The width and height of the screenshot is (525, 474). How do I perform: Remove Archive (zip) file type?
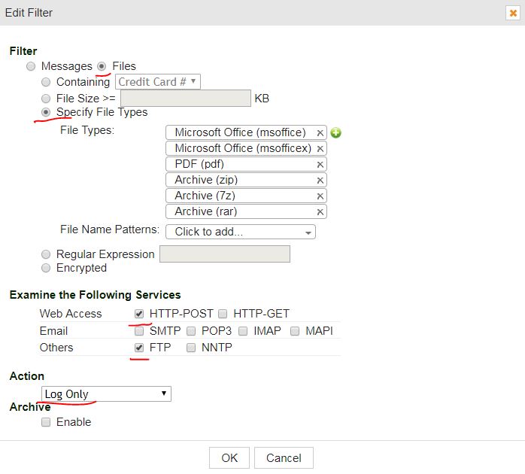pyautogui.click(x=320, y=181)
